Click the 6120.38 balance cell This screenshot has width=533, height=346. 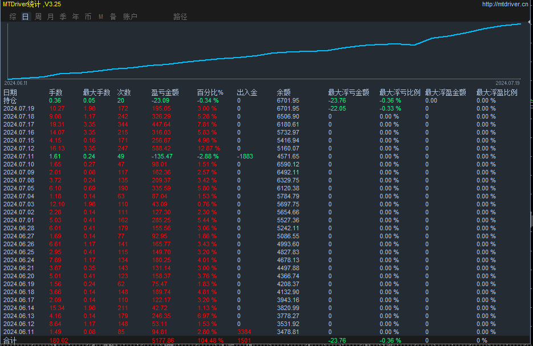288,188
